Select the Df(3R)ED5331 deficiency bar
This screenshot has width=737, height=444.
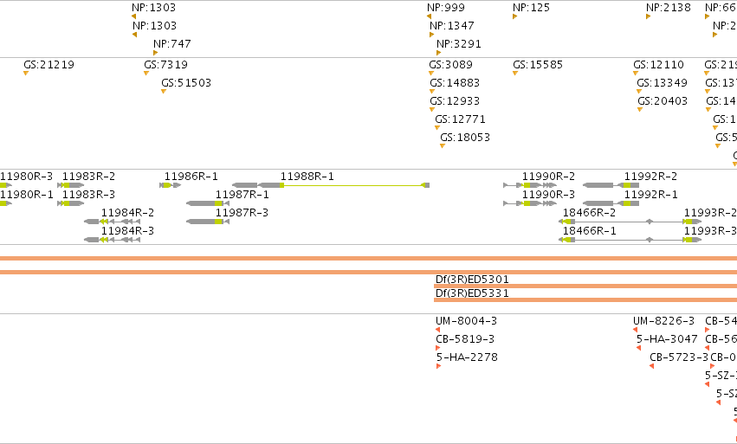point(585,299)
